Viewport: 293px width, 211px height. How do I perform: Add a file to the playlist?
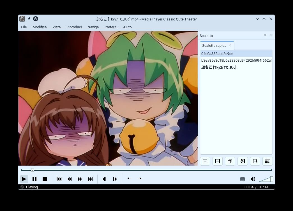205,161
